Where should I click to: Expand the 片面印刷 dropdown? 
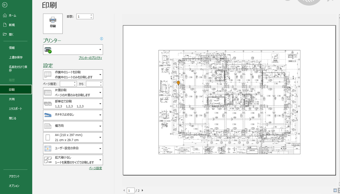[73, 93]
